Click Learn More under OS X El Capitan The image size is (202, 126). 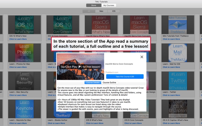coord(171,123)
